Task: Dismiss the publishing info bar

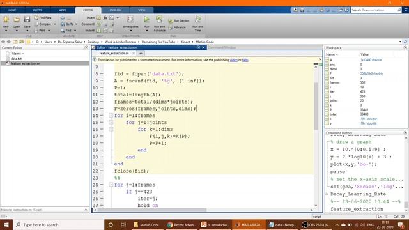Action: tap(320, 59)
